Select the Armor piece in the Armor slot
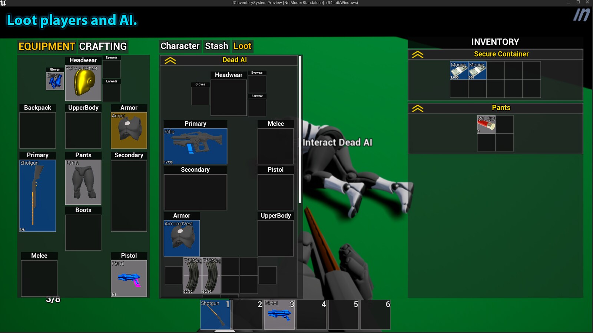593x333 pixels. (129, 130)
